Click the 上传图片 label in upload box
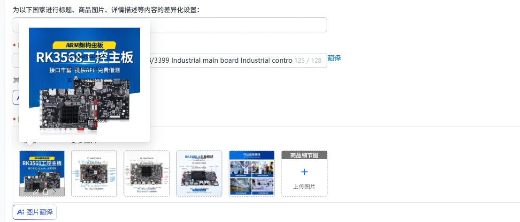The image size is (520, 222). click(305, 186)
